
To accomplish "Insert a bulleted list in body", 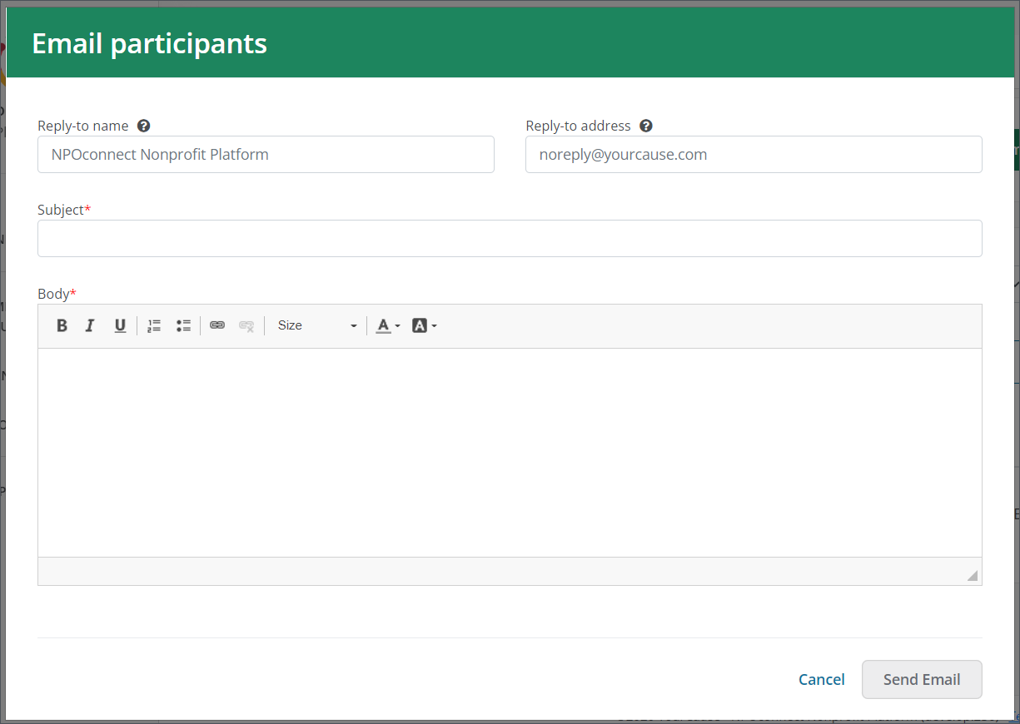I will coord(183,325).
